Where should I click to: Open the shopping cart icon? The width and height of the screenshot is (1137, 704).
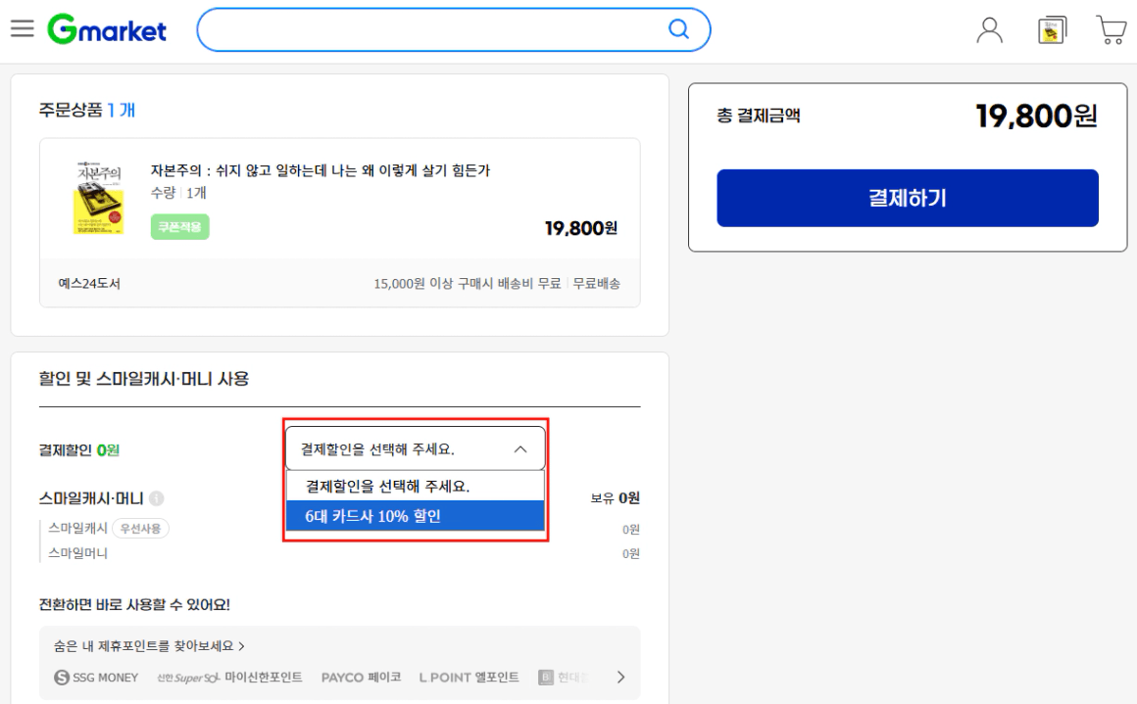pos(1111,30)
